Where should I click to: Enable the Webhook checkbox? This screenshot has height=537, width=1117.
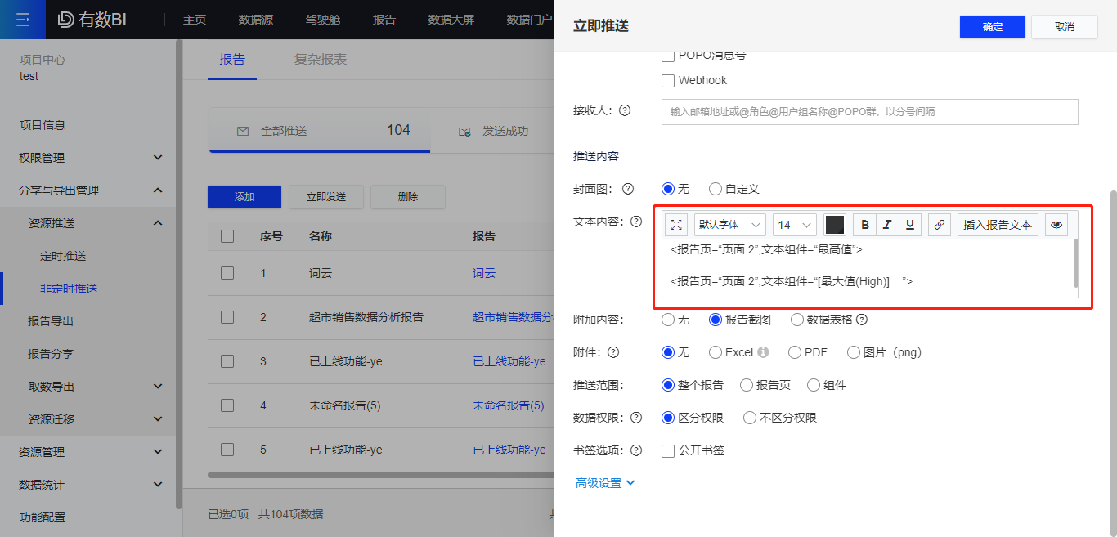668,81
